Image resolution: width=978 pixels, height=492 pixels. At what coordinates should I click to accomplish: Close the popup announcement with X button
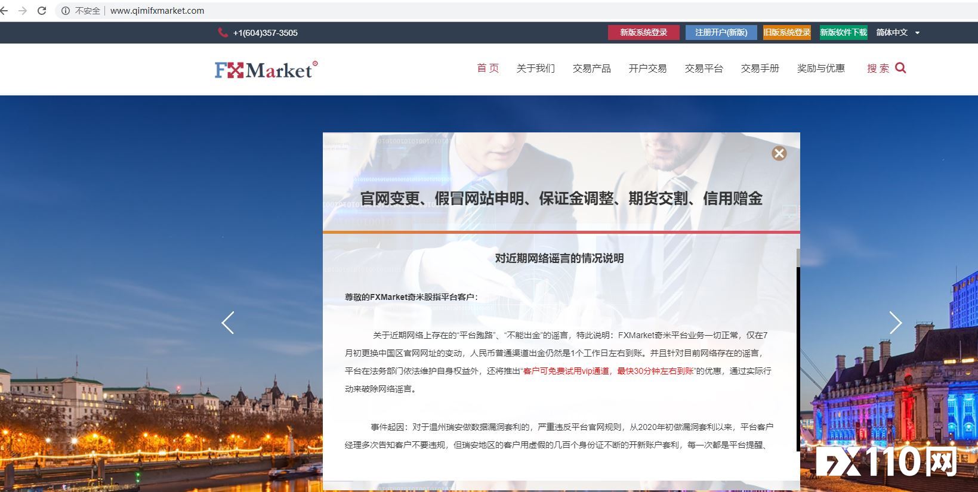779,153
